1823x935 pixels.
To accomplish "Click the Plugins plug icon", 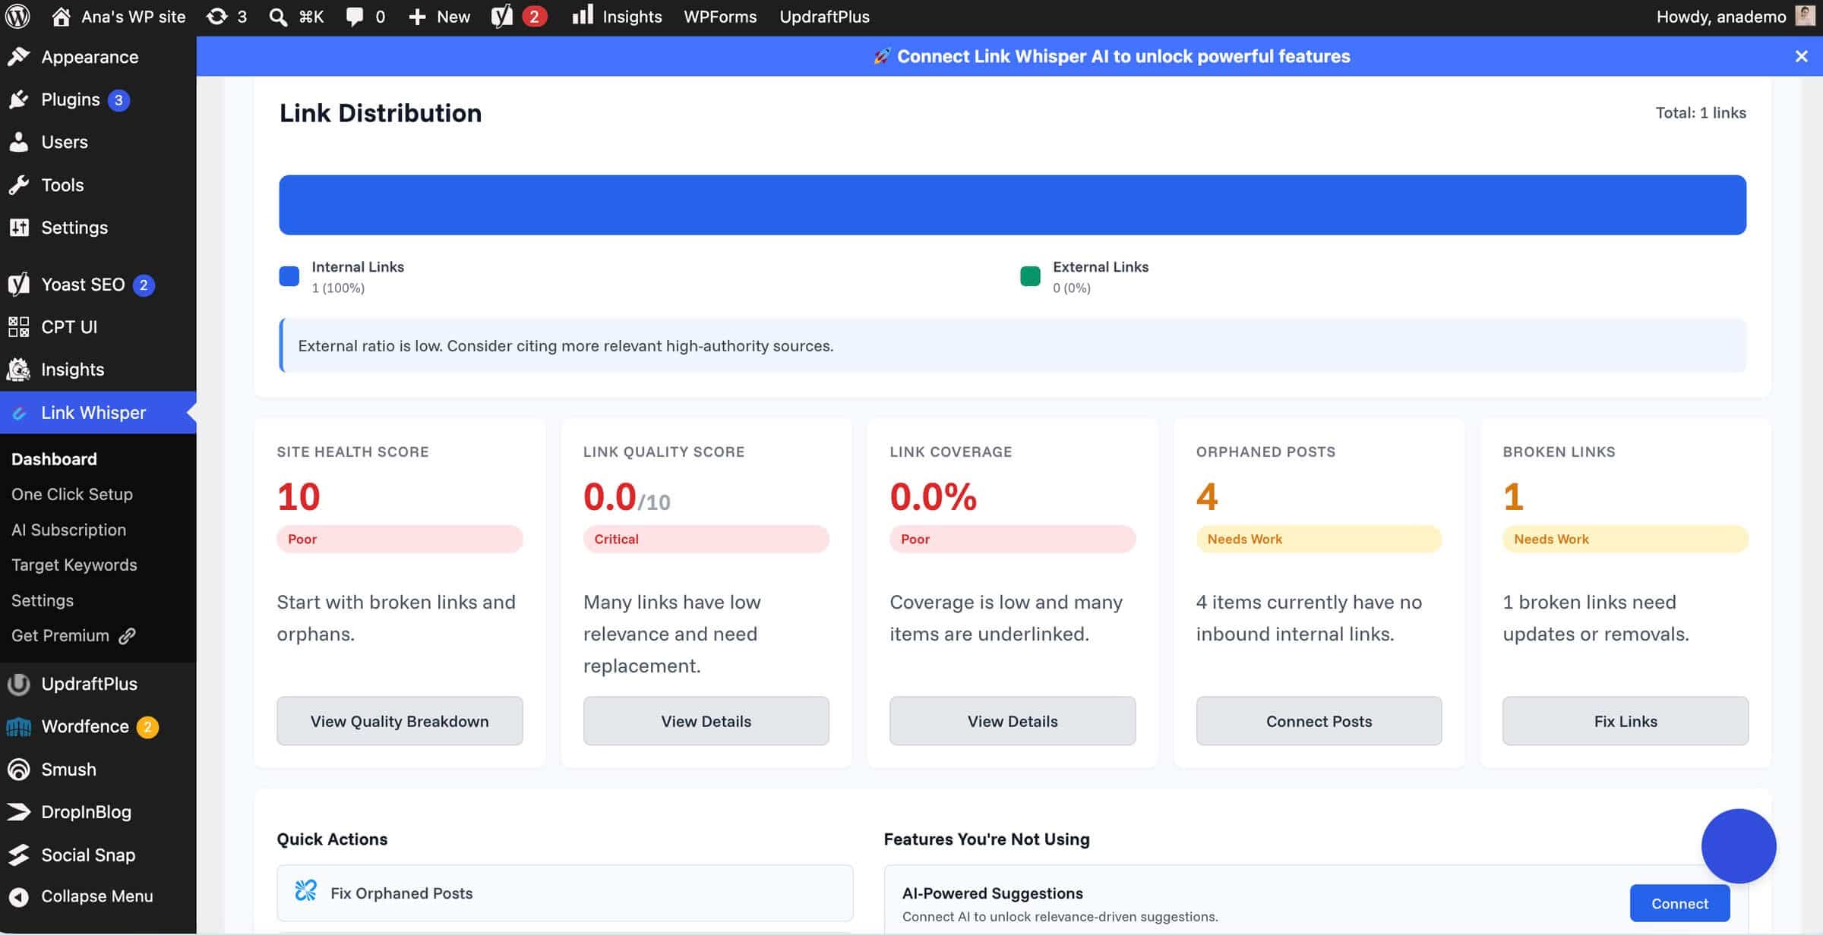I will (19, 99).
